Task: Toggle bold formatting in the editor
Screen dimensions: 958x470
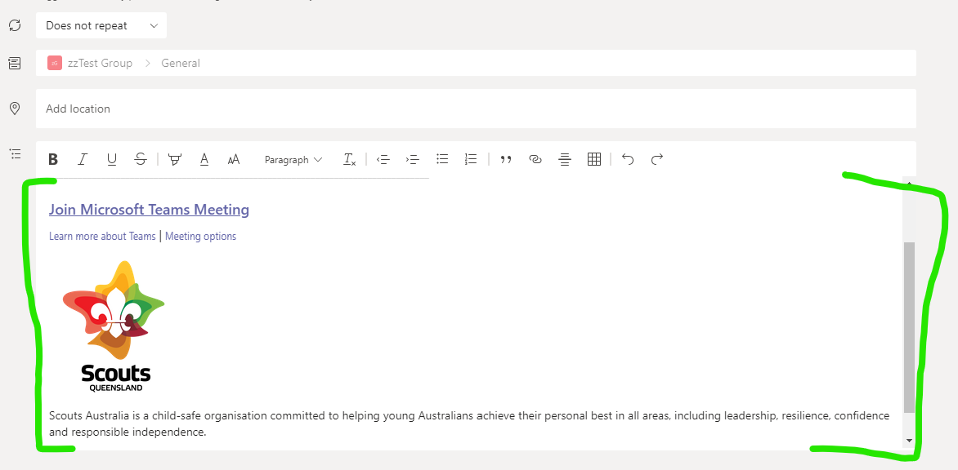Action: 53,160
